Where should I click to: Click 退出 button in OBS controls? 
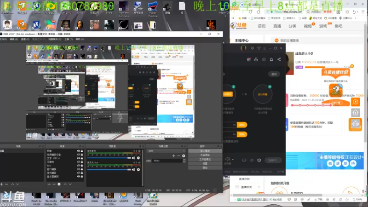pos(205,168)
